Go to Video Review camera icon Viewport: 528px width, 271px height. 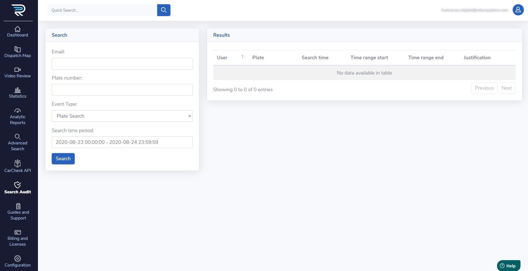[18, 70]
